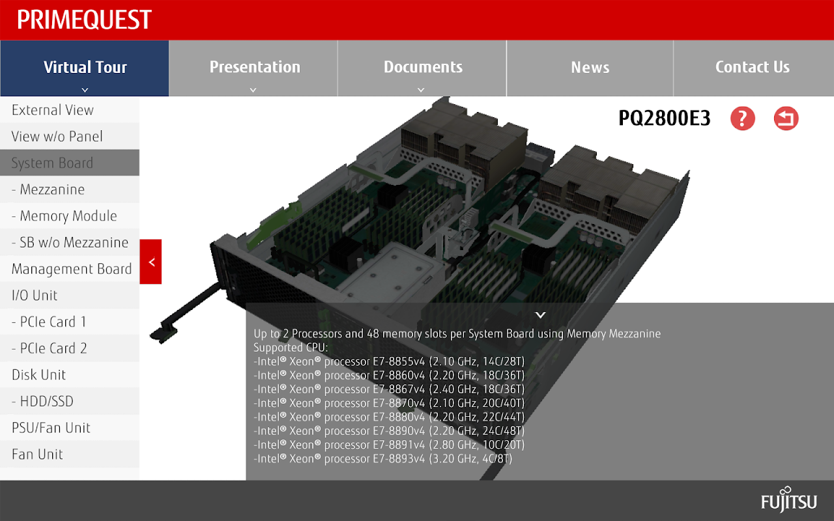Click the 'Supported CPU:' heading text
Image resolution: width=834 pixels, height=521 pixels.
pyautogui.click(x=291, y=348)
